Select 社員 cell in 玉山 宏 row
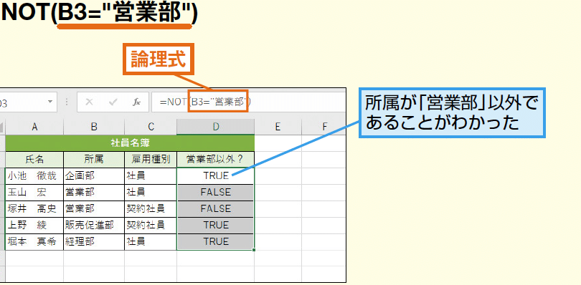 pos(151,192)
